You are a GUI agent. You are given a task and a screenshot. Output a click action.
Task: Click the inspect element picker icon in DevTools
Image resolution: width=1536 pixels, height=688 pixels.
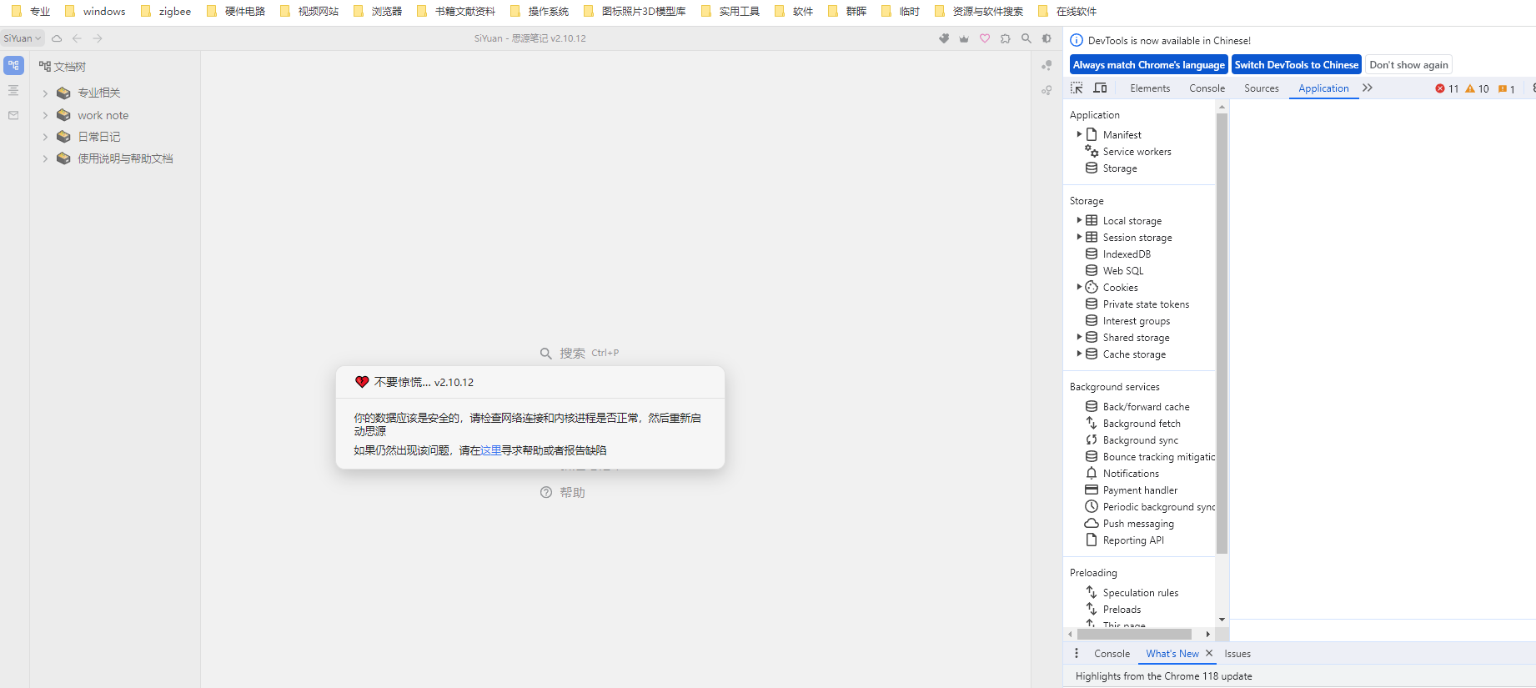[x=1077, y=88]
